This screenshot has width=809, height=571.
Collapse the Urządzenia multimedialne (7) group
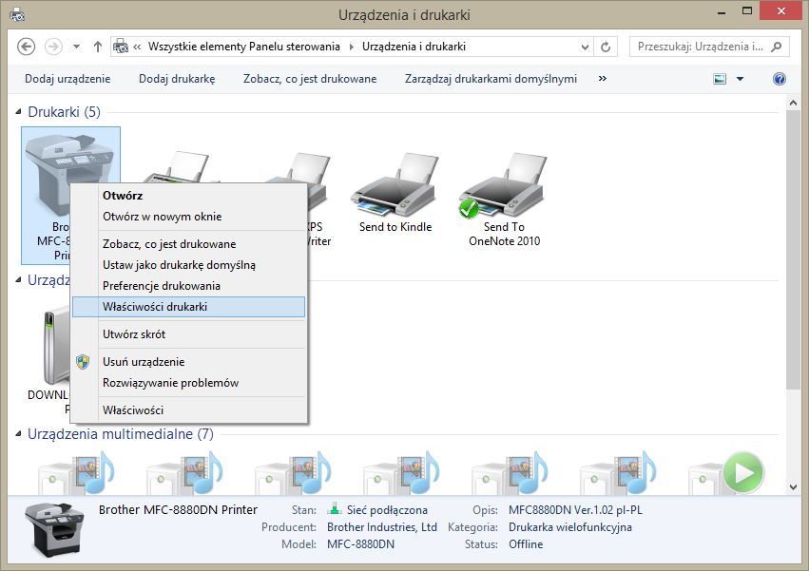click(19, 434)
